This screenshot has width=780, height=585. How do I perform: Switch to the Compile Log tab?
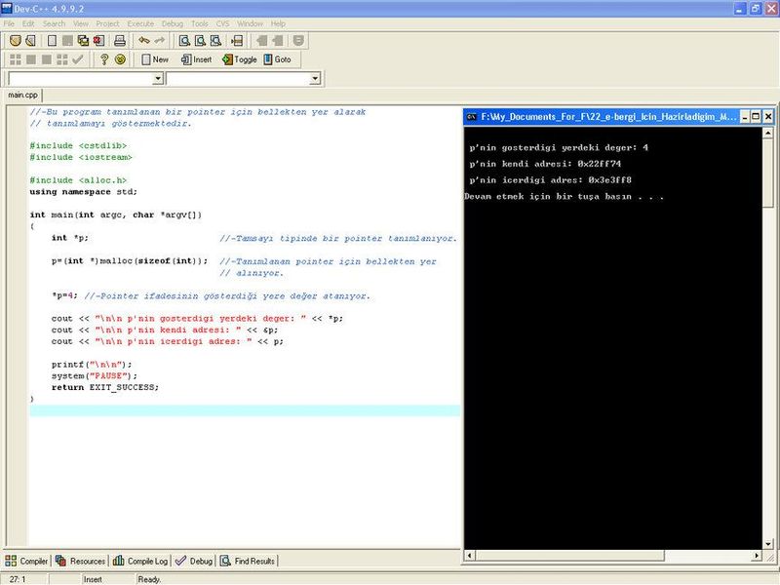pos(141,561)
